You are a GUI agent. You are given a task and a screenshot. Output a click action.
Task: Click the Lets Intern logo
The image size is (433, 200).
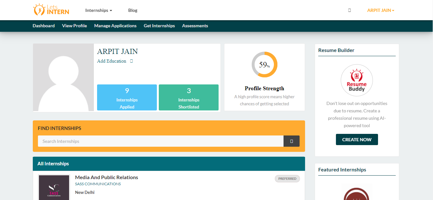coord(51,10)
